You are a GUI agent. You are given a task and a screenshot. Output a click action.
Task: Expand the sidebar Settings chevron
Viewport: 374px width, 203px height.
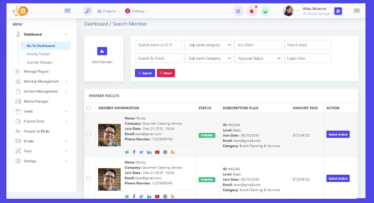[66, 161]
